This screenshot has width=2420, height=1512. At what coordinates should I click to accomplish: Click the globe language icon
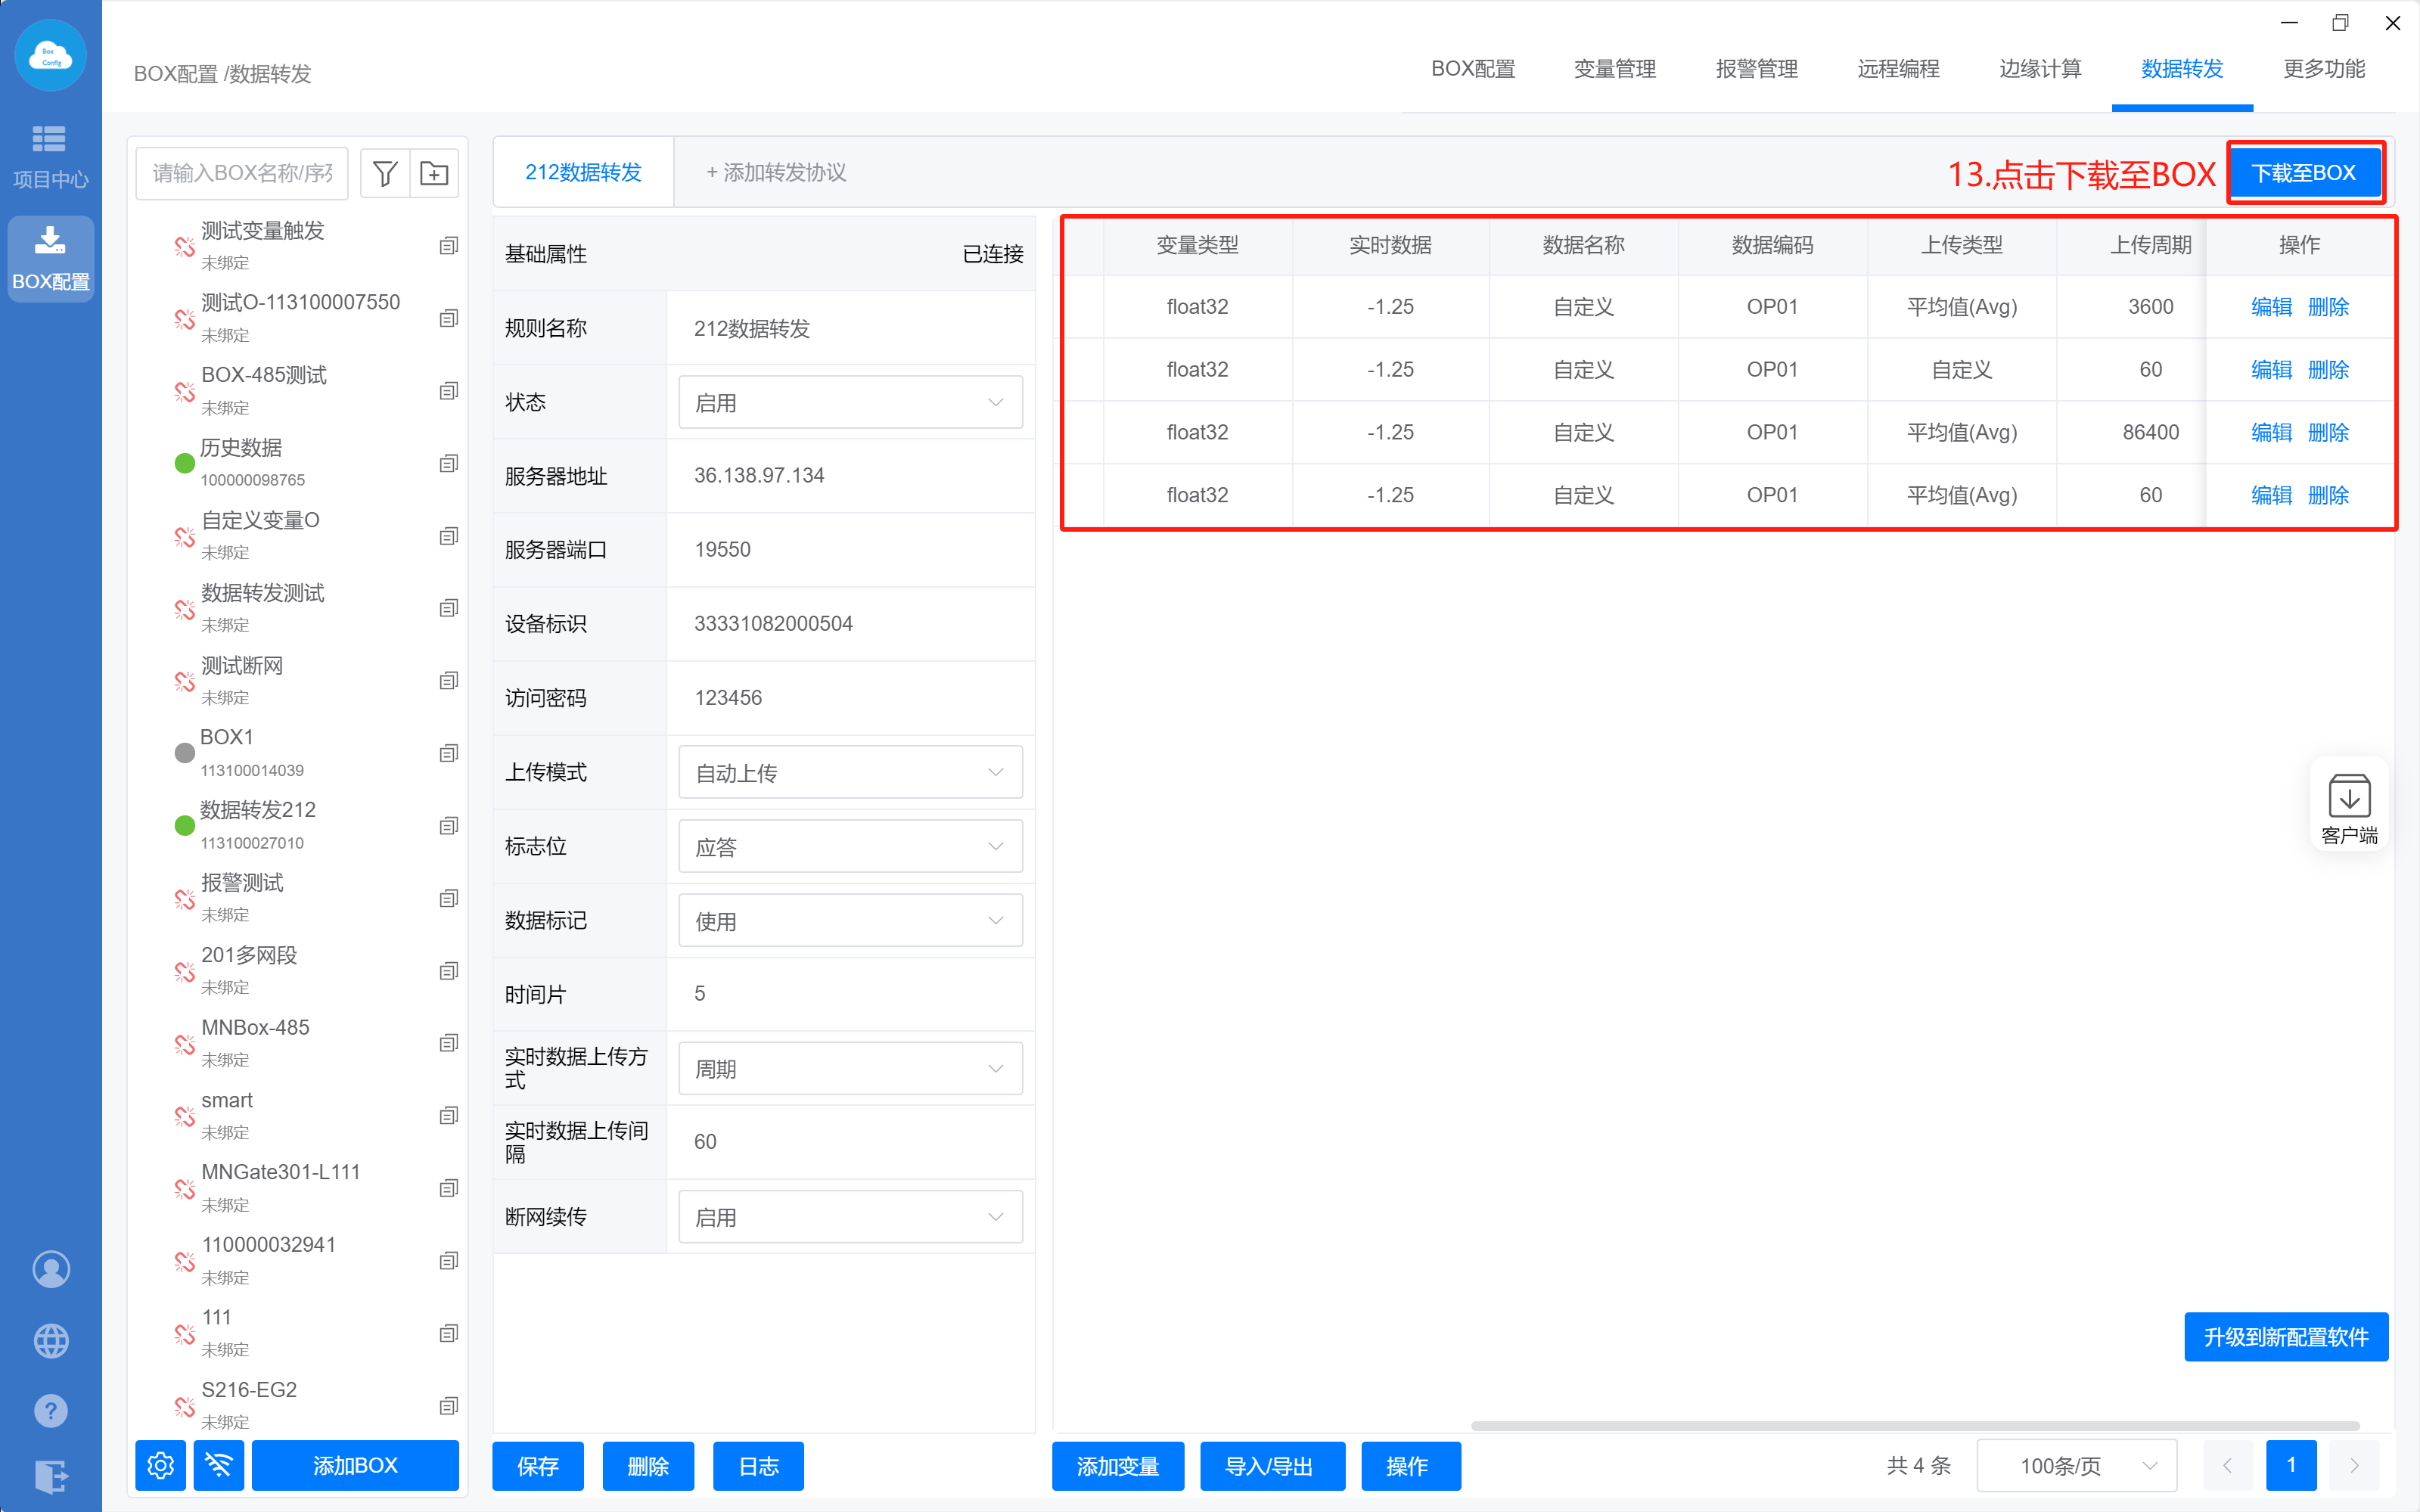click(51, 1340)
